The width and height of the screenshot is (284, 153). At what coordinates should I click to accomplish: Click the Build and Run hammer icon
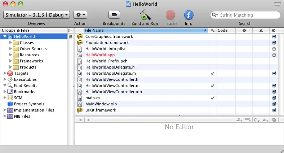click(x=145, y=15)
